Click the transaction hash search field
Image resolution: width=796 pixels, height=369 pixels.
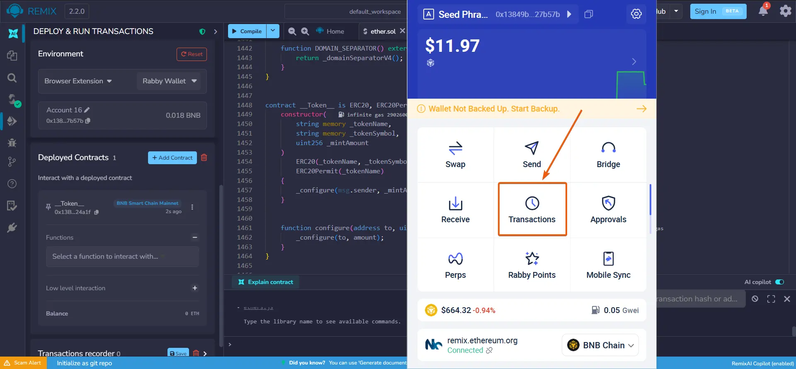click(x=701, y=299)
